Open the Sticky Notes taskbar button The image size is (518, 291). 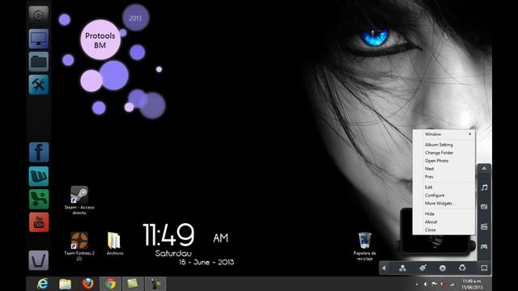point(133,284)
